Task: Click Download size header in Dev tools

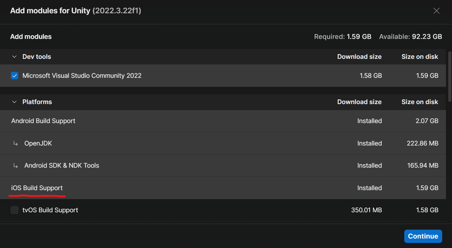Action: click(359, 57)
